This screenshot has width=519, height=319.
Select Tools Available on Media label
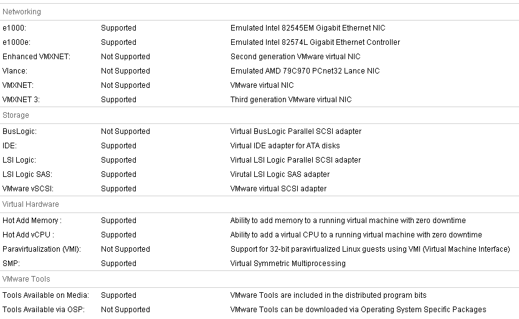(45, 295)
